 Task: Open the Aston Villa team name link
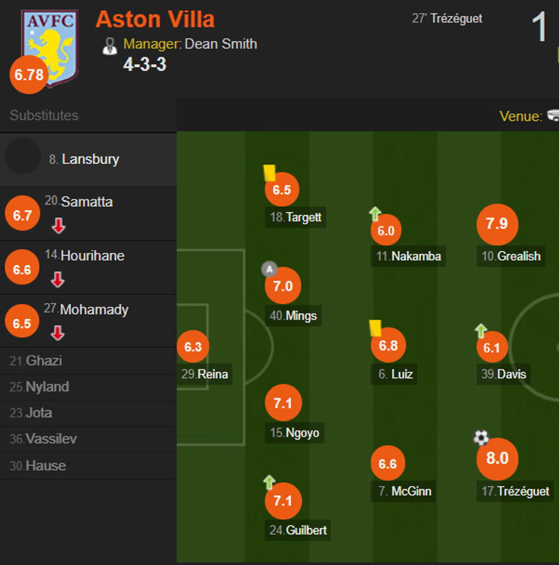pos(155,19)
